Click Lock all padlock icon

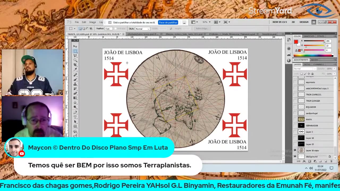312,74
